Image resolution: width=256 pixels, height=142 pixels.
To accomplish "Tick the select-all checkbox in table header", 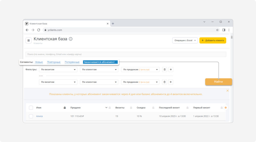I will pos(31,108).
